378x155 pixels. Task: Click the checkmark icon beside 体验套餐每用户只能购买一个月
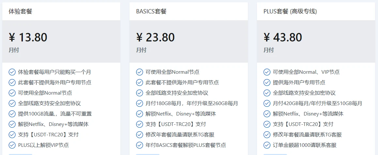click(12, 72)
